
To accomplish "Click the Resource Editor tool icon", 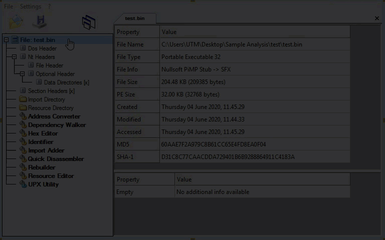I will 23,175.
